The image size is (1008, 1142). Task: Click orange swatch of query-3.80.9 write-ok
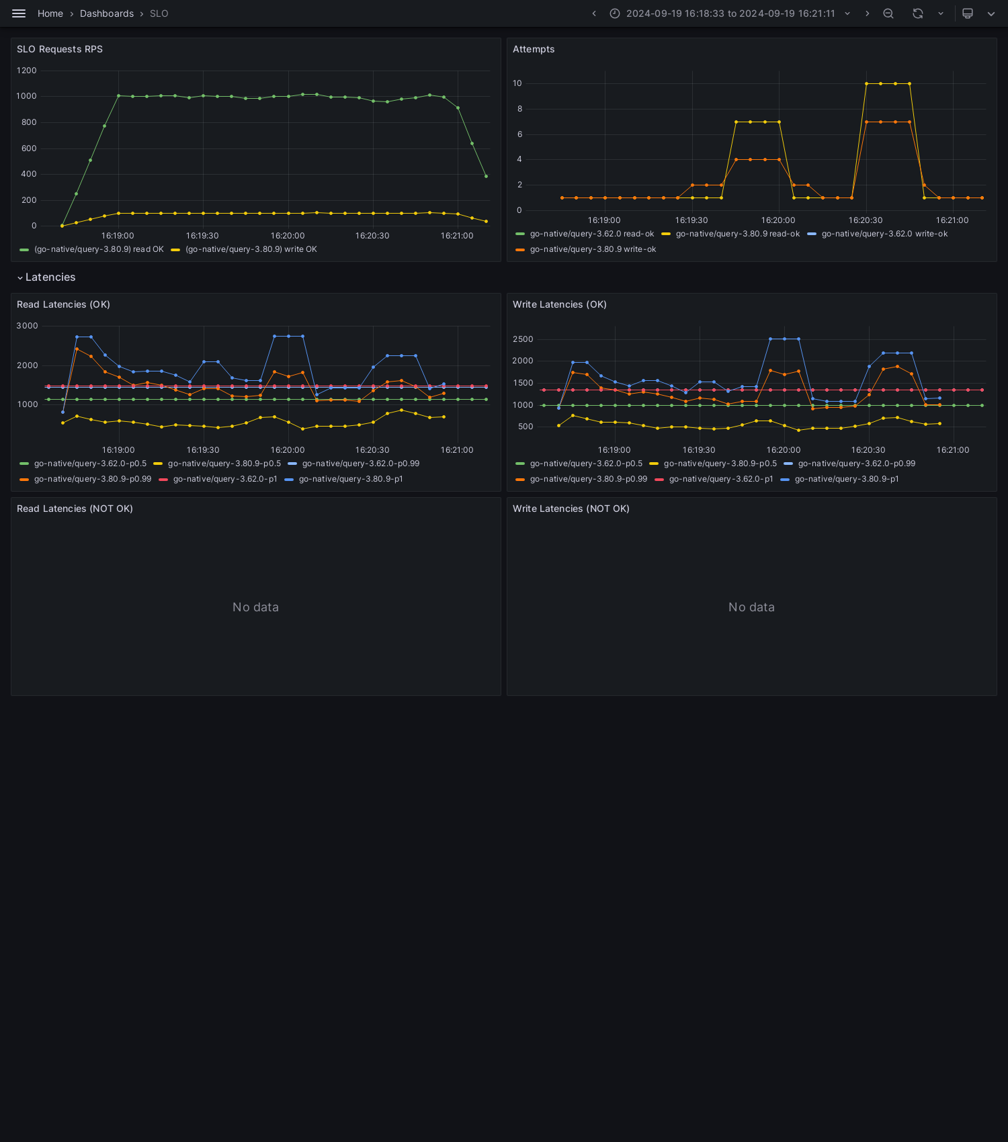[x=520, y=250]
